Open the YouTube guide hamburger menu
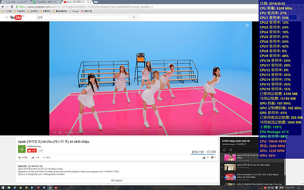Screen dimensions: 304x190 (6, 17)
